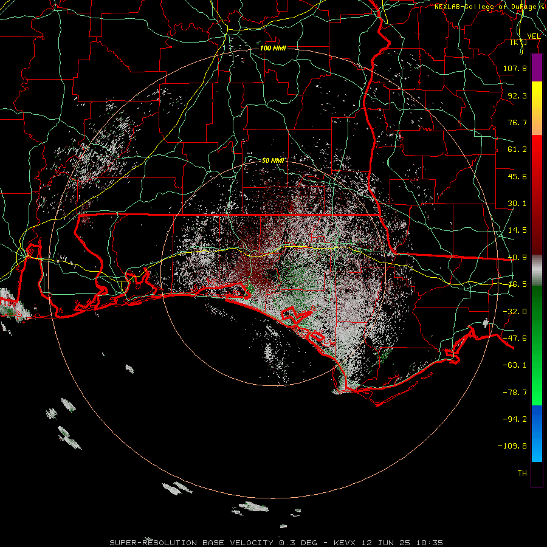Click the yellow-orange segment of the color bar

click(537, 108)
